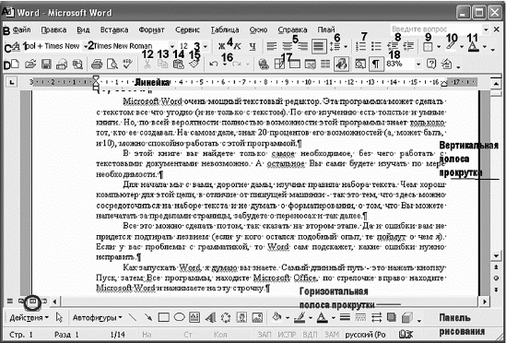506x343 pixels.
Task: Click the Insert WordArt icon
Action: pos(210,318)
